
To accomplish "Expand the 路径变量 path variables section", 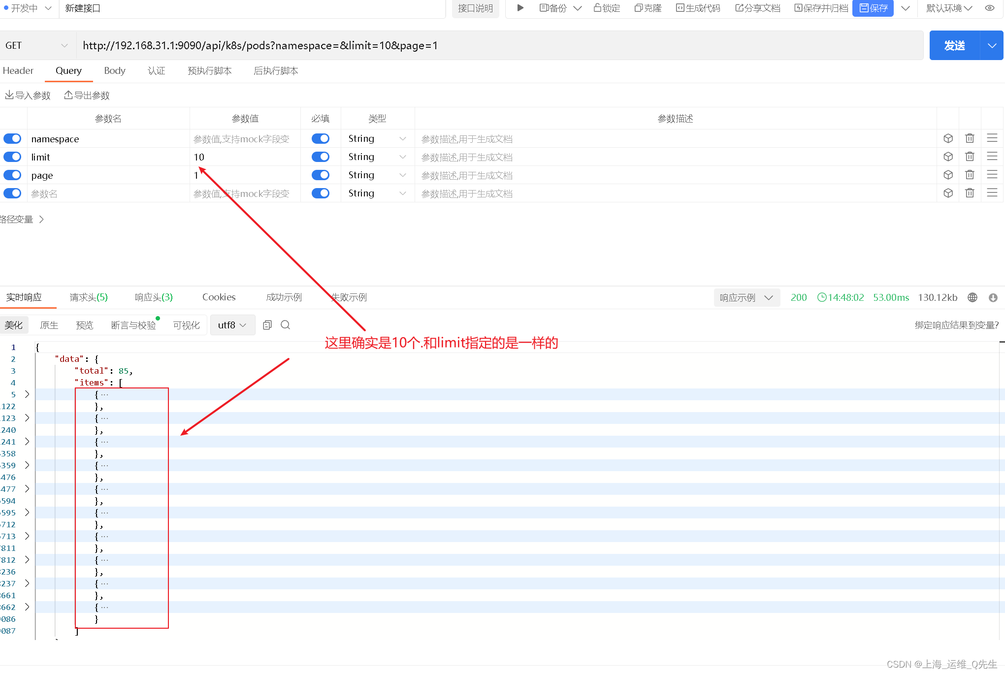I will [x=22, y=219].
